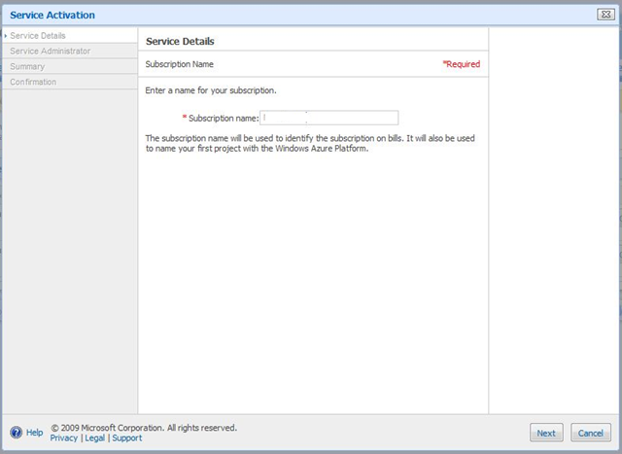Click the Cancel button
Viewport: 622px width, 454px height.
point(591,433)
